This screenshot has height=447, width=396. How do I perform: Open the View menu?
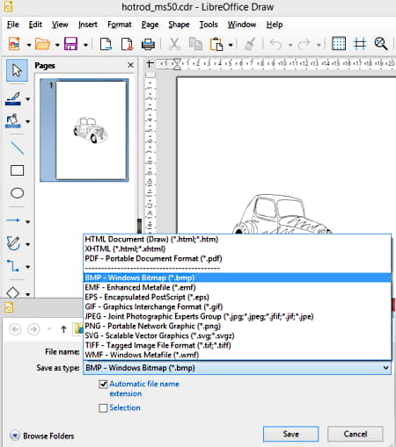(x=60, y=25)
